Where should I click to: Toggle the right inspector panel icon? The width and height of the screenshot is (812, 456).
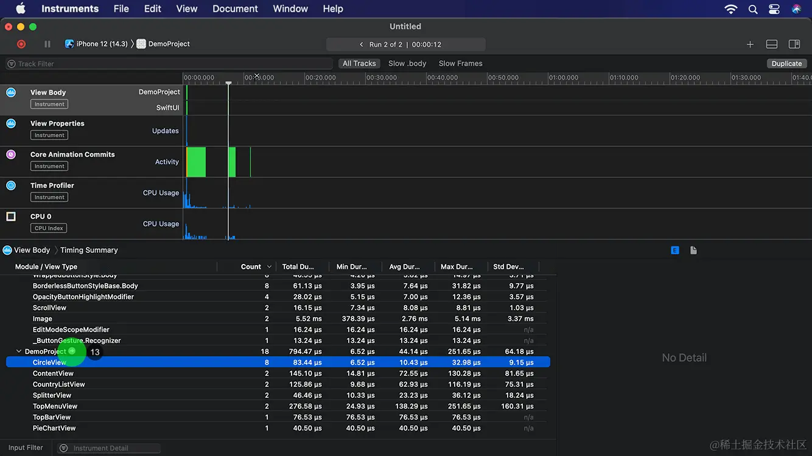794,44
